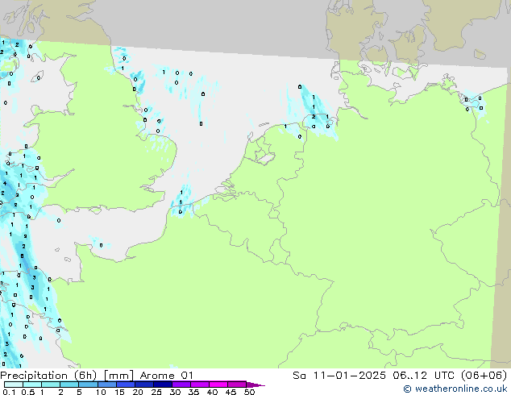Click the '20' legend scale label
This screenshot has height=395, width=511.
click(138, 392)
